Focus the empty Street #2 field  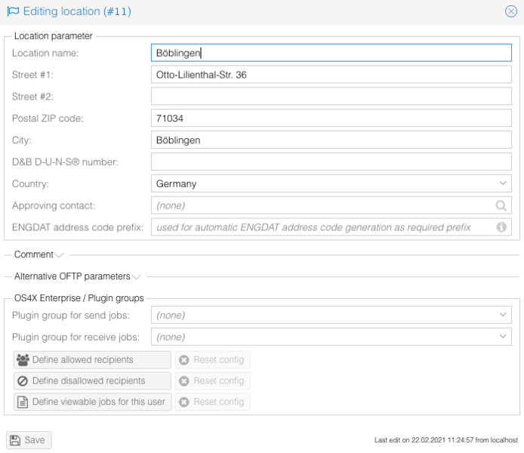click(331, 97)
